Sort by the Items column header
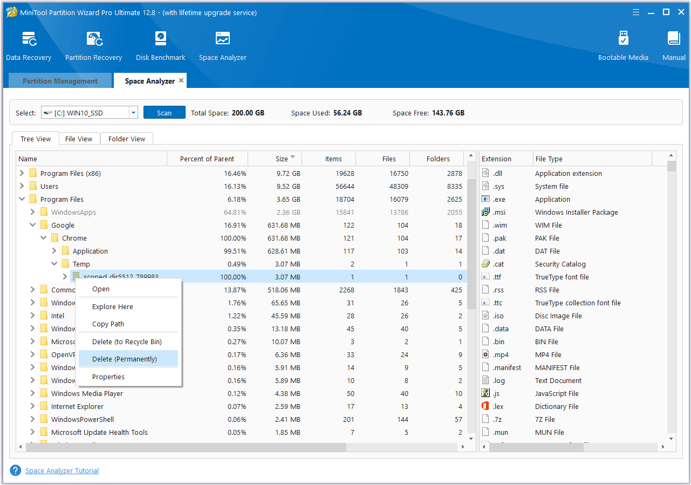The height and width of the screenshot is (485, 691). 329,159
